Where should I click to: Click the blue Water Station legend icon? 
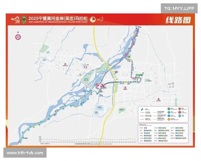click(169, 116)
